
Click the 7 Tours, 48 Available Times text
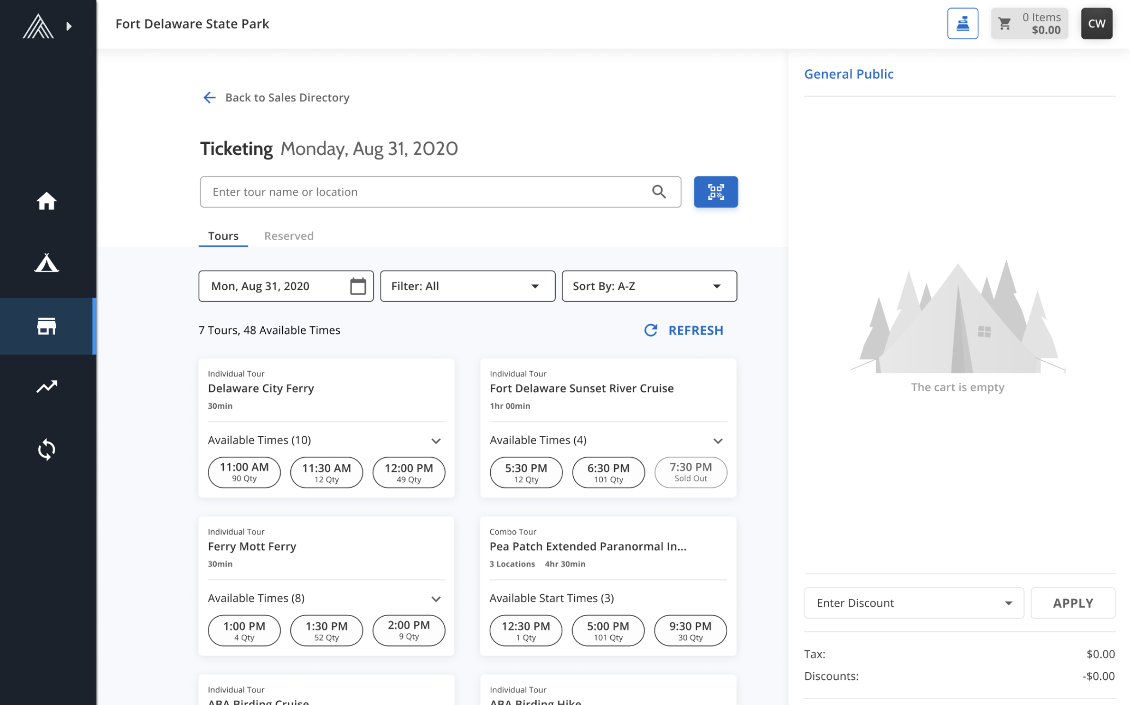pos(269,330)
